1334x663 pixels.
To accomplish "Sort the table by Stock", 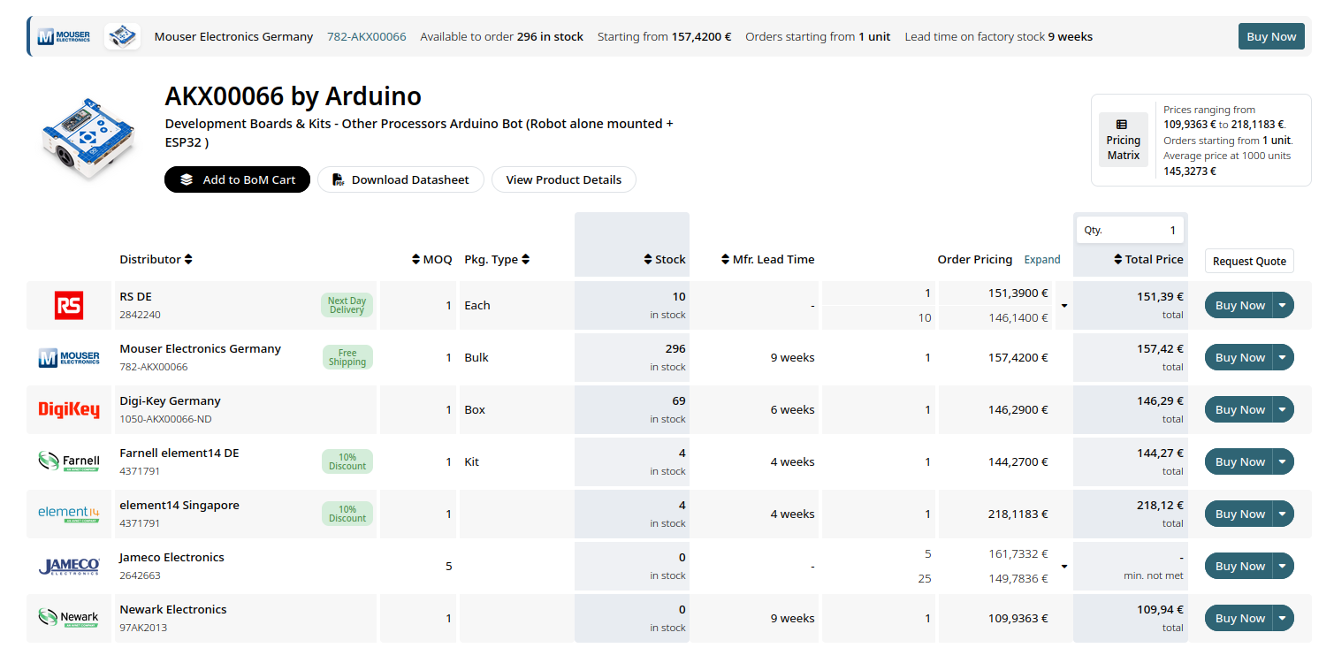I will pyautogui.click(x=665, y=259).
